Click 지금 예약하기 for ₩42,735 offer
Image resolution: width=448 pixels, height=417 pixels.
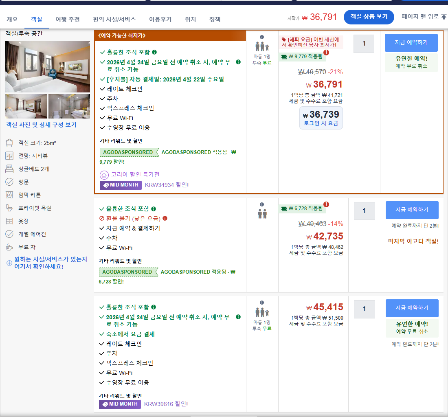(412, 210)
